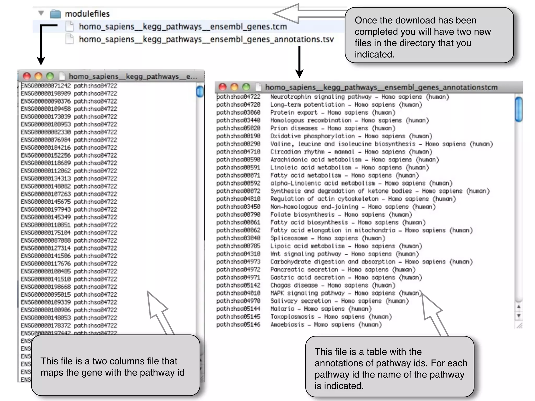The image size is (535, 401).
Task: Click scroll-down arrow in annotations window
Action: tap(519, 316)
